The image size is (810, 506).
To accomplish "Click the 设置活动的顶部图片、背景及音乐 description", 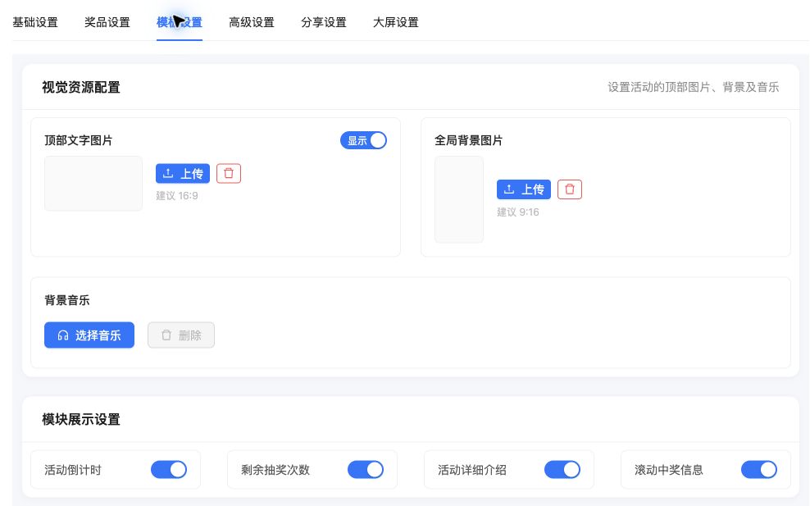I will pyautogui.click(x=694, y=88).
